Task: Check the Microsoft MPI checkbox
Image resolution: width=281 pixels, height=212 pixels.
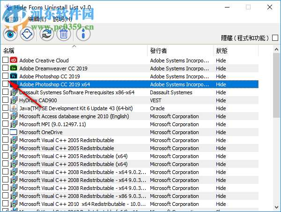Action: (5, 123)
